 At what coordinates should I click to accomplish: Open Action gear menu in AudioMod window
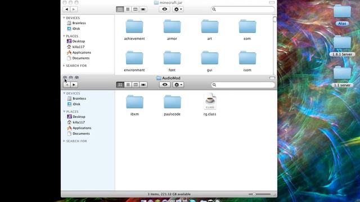pyautogui.click(x=178, y=85)
